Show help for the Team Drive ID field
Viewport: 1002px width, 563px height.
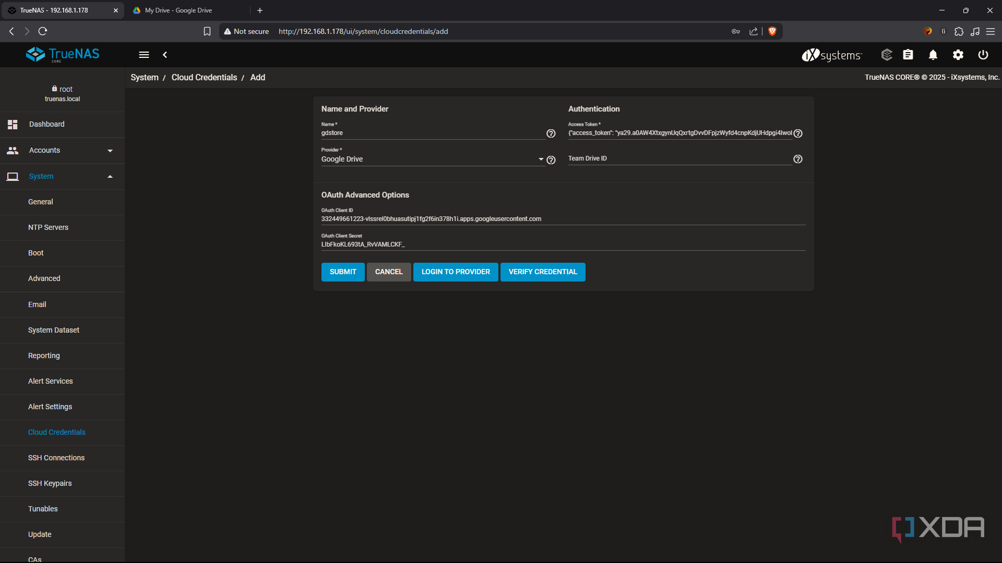pyautogui.click(x=798, y=159)
